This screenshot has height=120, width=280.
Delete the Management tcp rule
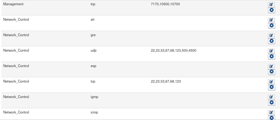(x=271, y=10)
